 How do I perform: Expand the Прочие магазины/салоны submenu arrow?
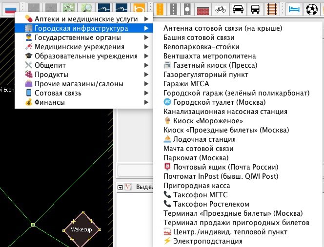coord(146,84)
